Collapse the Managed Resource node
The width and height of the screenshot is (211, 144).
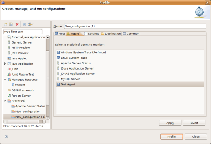(5, 80)
